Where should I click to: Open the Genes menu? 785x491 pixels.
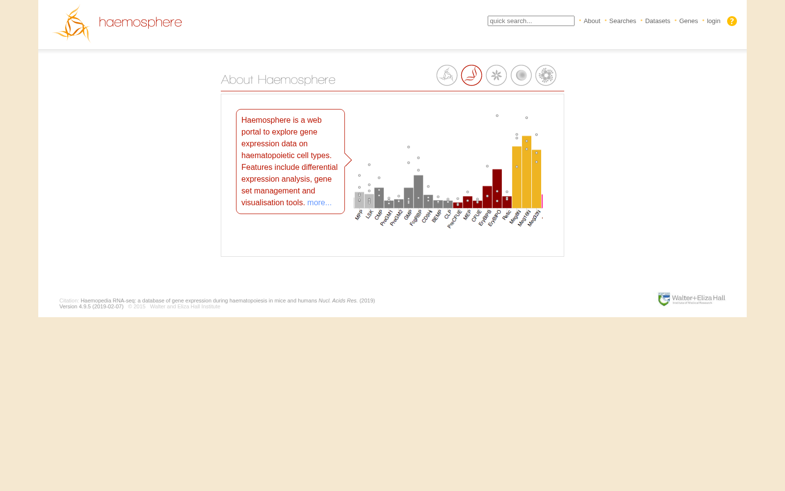pyautogui.click(x=688, y=21)
